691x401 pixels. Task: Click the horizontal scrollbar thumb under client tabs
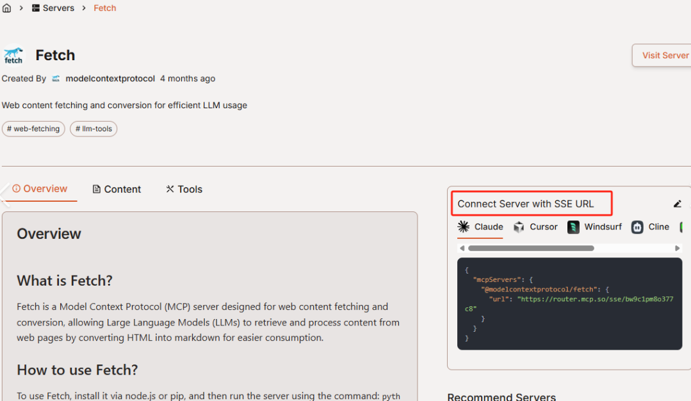coord(531,248)
